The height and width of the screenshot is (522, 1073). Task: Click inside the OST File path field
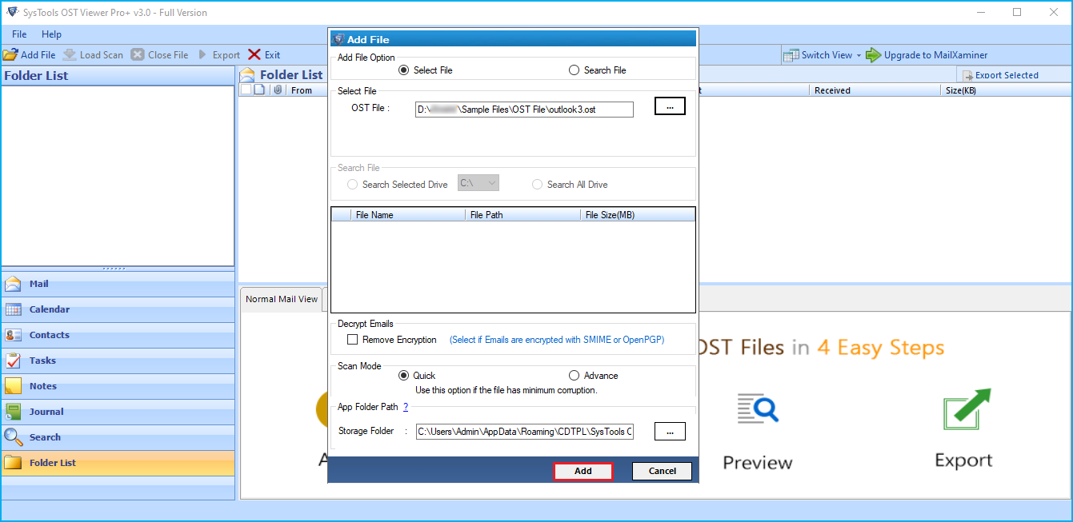pyautogui.click(x=524, y=110)
